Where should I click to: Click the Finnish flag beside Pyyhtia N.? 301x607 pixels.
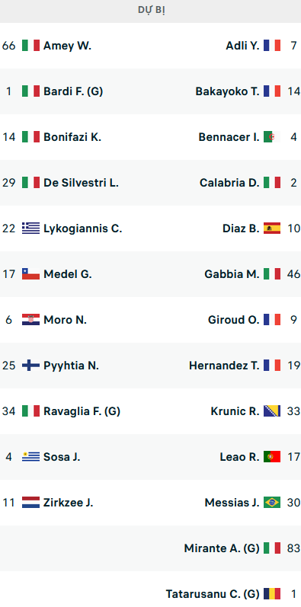30,366
